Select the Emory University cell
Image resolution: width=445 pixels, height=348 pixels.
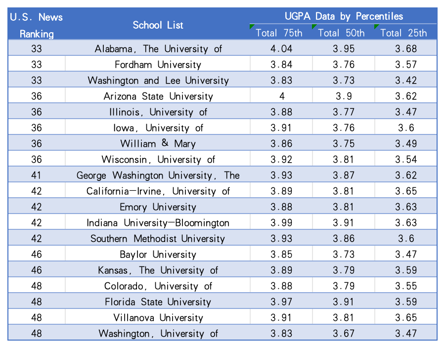coord(158,207)
